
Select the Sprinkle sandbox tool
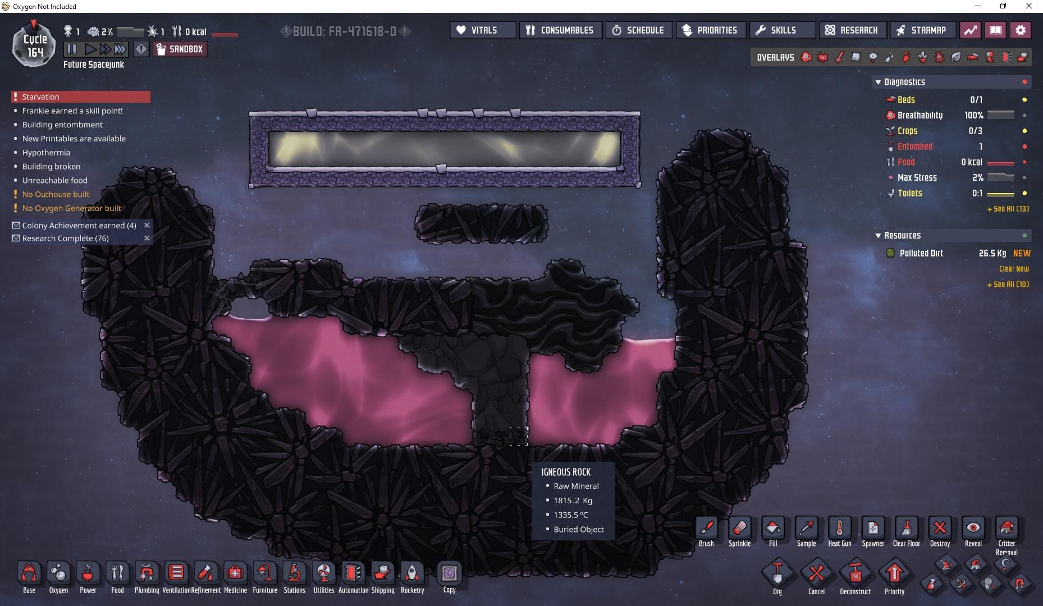click(739, 529)
